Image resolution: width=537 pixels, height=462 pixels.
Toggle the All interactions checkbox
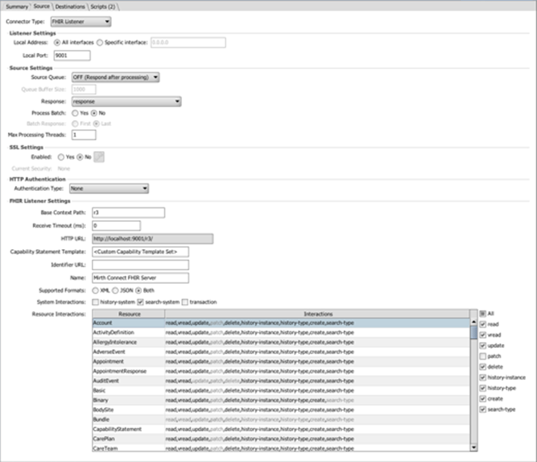click(483, 314)
